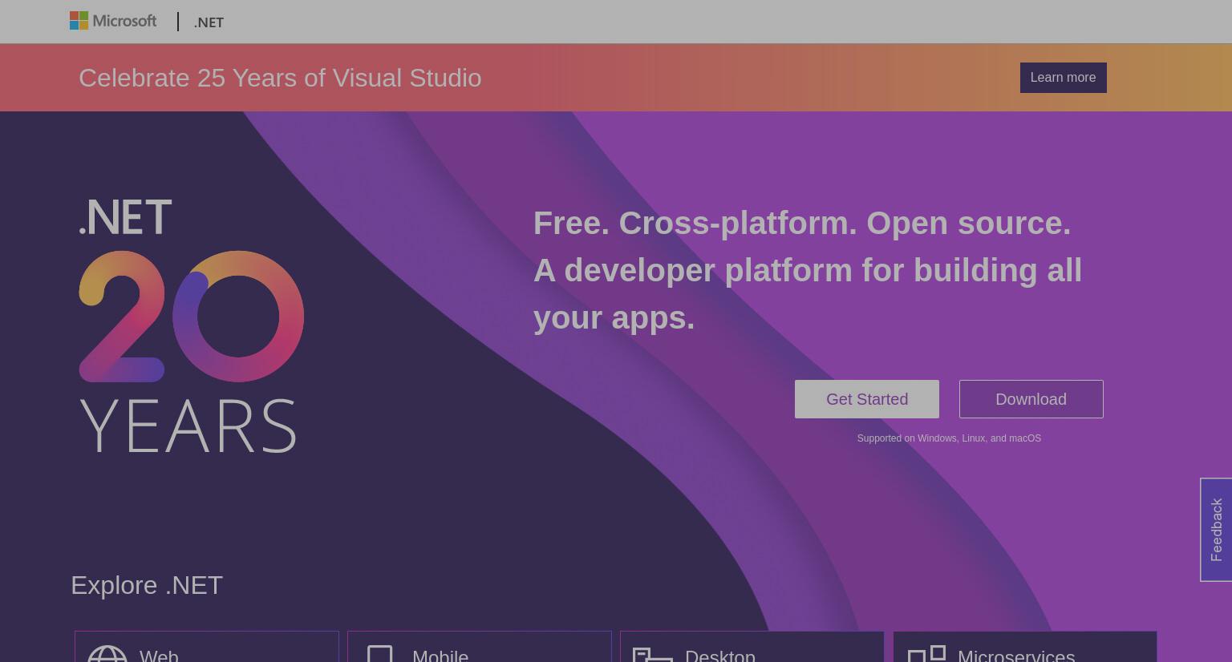Open the .NET home link in header

click(209, 22)
